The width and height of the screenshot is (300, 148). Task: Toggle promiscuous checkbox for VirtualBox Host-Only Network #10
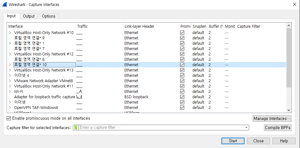(x=182, y=33)
